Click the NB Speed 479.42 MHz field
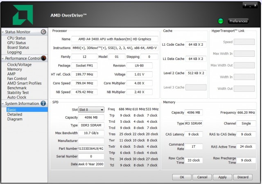 [x=84, y=92]
